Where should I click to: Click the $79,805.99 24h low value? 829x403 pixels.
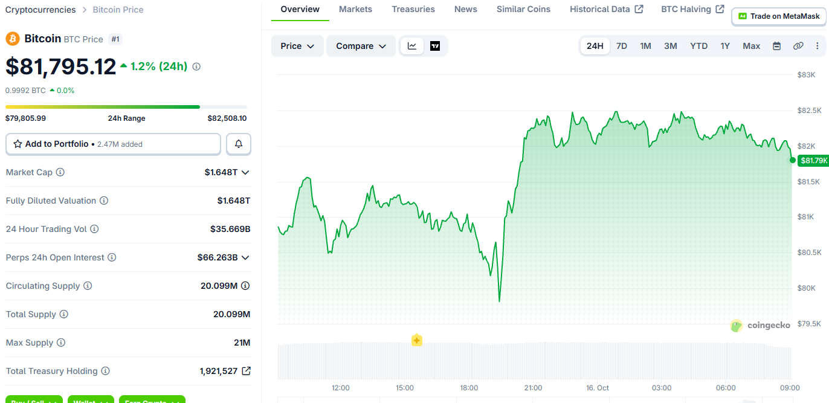(x=26, y=118)
